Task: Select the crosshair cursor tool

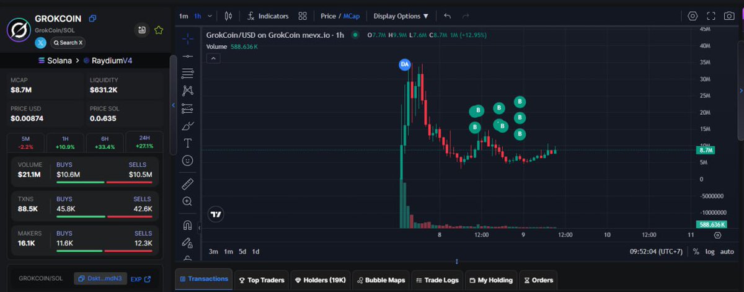Action: point(188,39)
